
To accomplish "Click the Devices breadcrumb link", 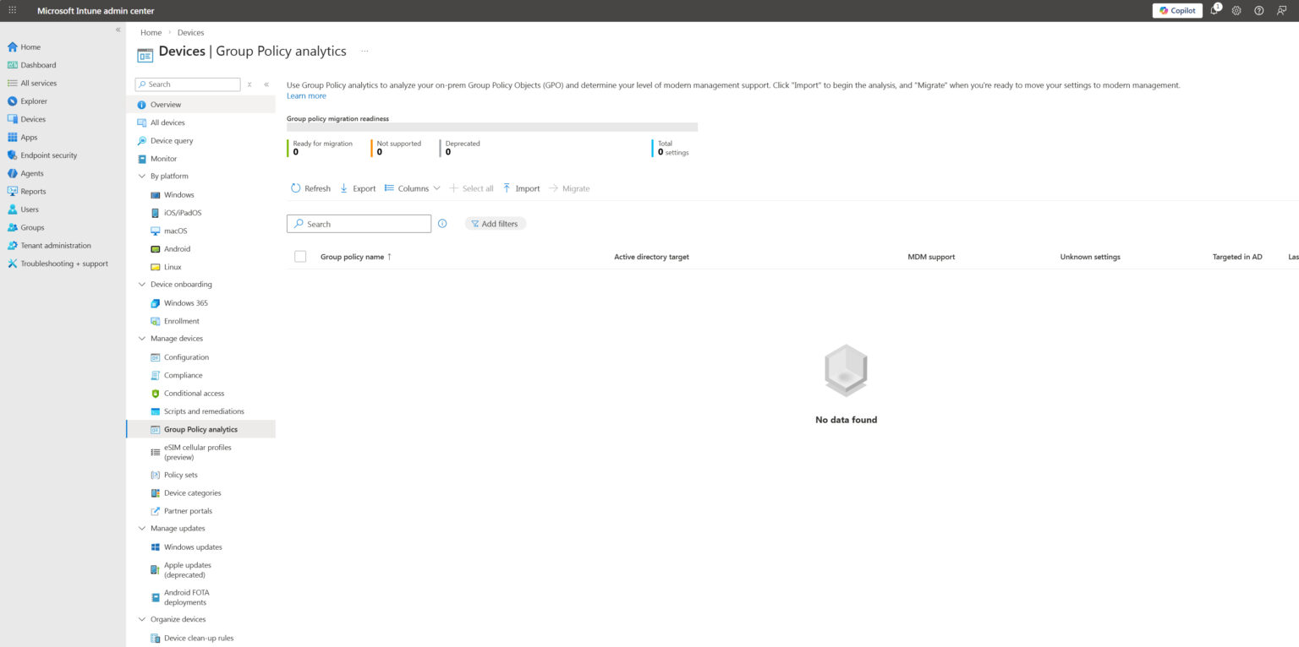I will pyautogui.click(x=190, y=32).
